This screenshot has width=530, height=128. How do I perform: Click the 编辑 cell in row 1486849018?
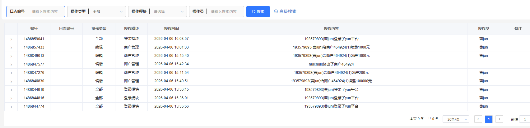pyautogui.click(x=99, y=56)
